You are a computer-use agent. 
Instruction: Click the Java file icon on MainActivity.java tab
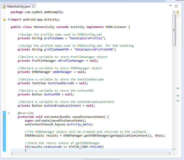click(4, 6)
